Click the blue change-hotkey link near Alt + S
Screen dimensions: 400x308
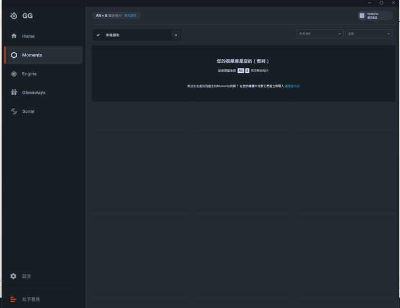[131, 16]
